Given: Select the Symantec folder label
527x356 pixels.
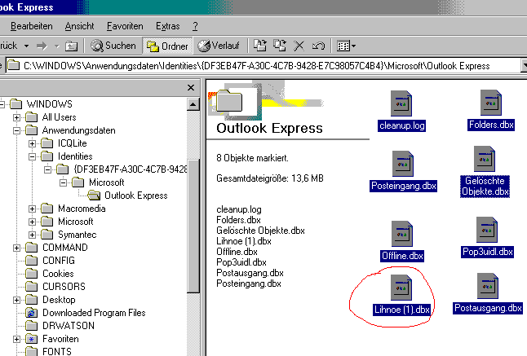Looking at the screenshot, I should tap(77, 235).
